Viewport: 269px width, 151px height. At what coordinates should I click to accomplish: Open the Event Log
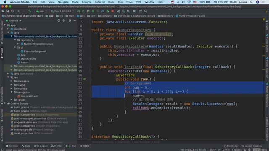pos(231,146)
